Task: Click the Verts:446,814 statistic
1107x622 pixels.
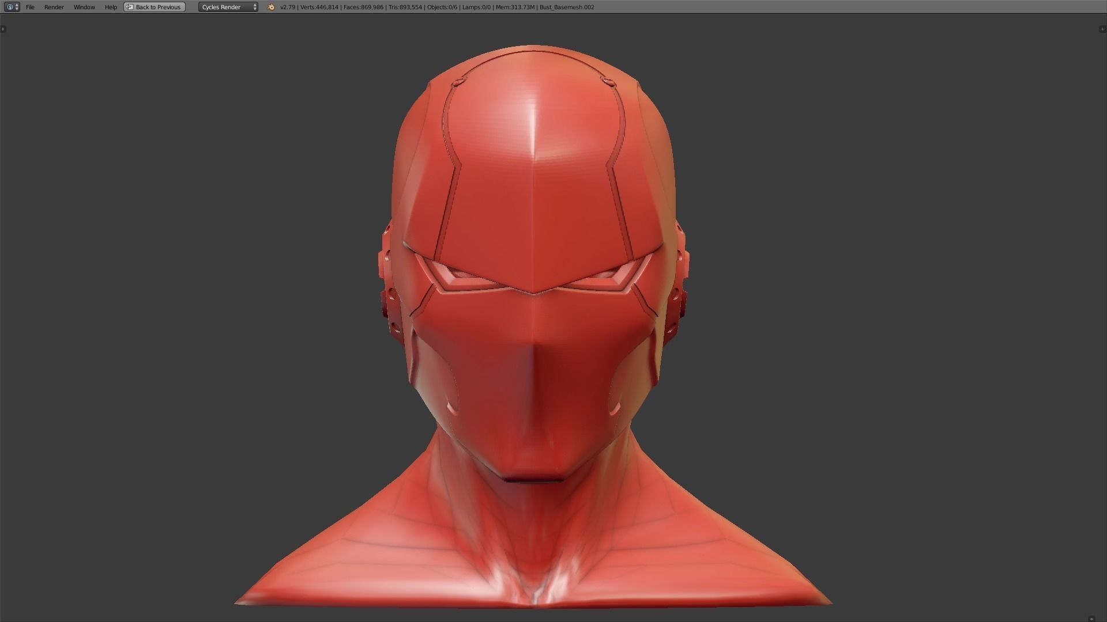Action: click(x=319, y=7)
